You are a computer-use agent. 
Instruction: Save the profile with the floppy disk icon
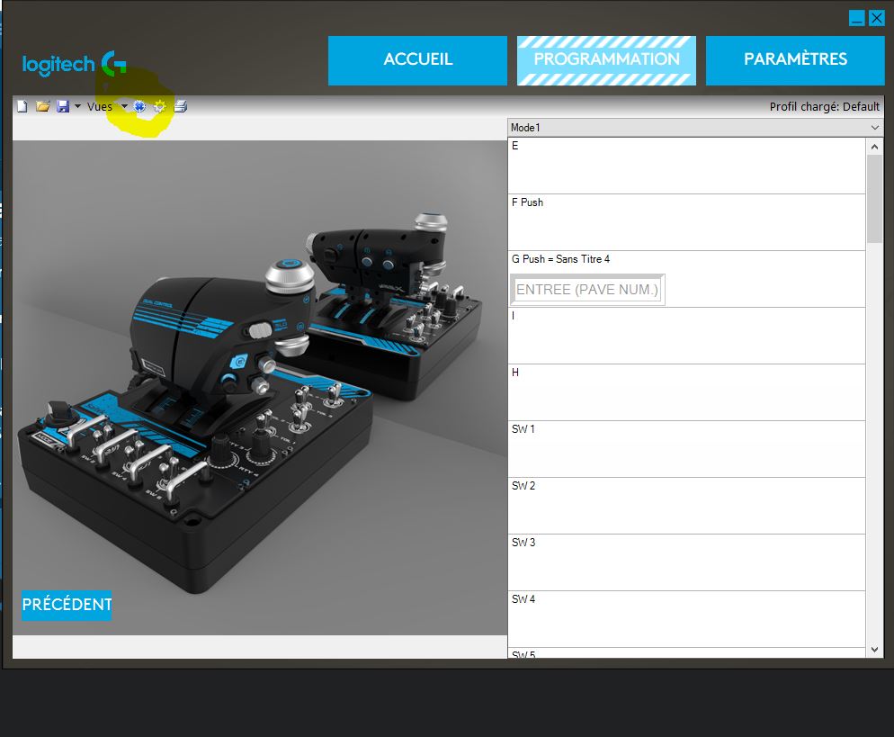[63, 107]
